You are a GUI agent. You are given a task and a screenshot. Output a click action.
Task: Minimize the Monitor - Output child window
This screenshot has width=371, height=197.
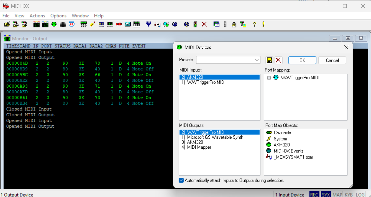pos(335,38)
